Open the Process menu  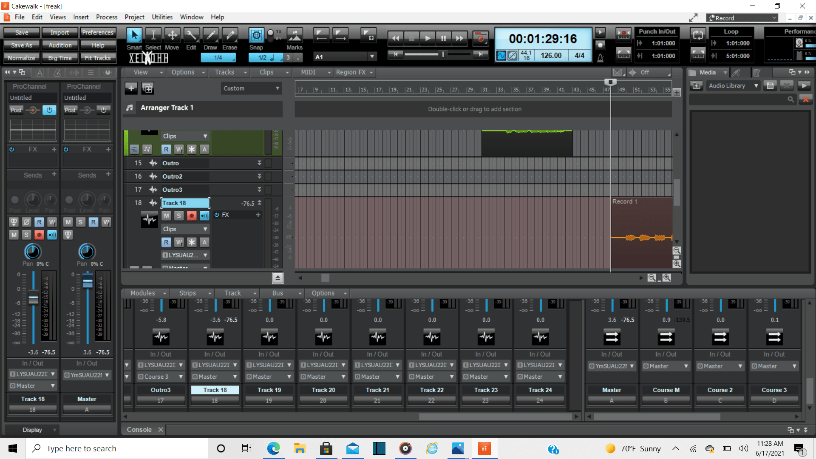pyautogui.click(x=107, y=17)
